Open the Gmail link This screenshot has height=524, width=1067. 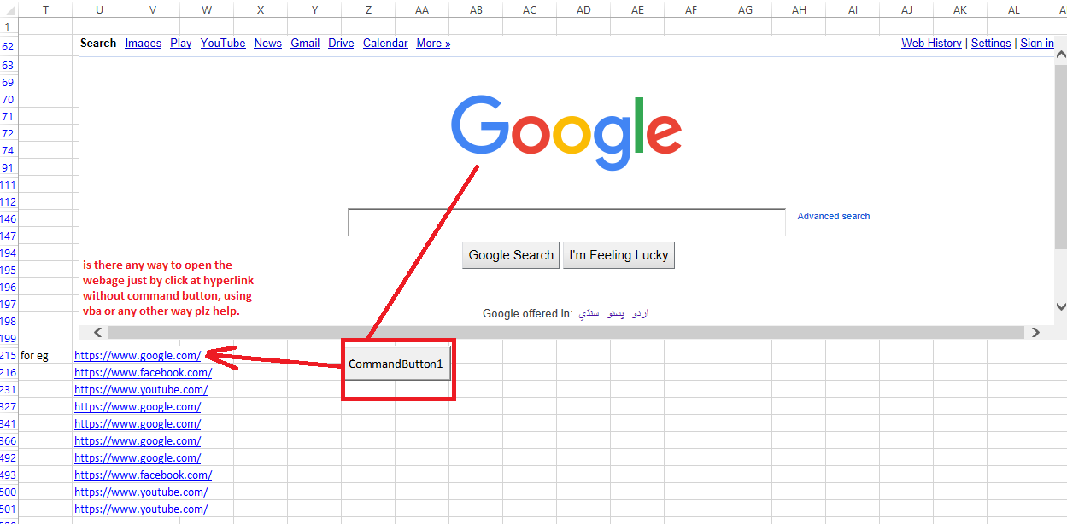click(x=305, y=44)
